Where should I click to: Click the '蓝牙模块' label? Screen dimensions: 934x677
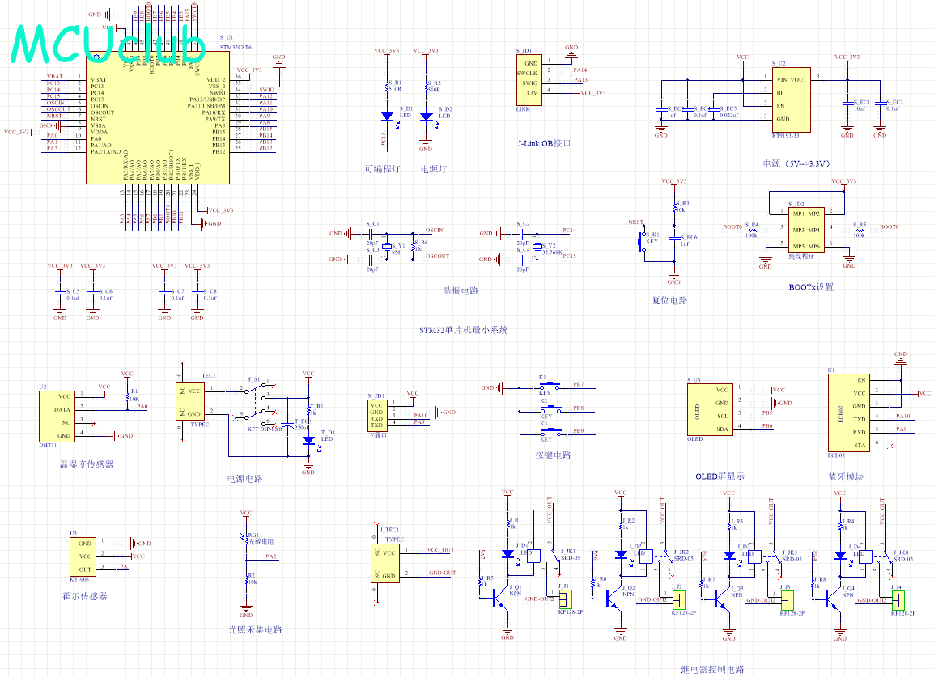tap(846, 476)
